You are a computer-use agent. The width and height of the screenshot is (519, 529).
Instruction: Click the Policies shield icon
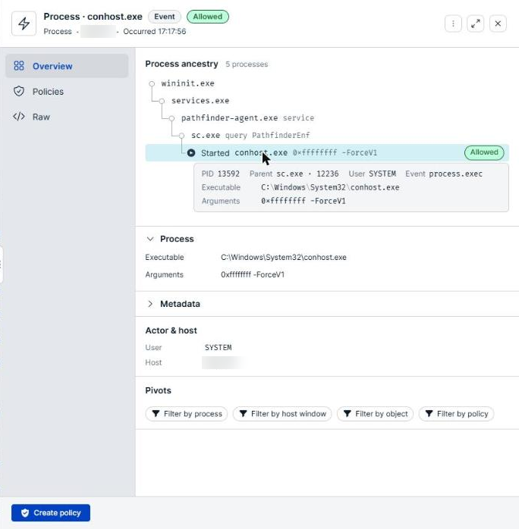(x=19, y=91)
